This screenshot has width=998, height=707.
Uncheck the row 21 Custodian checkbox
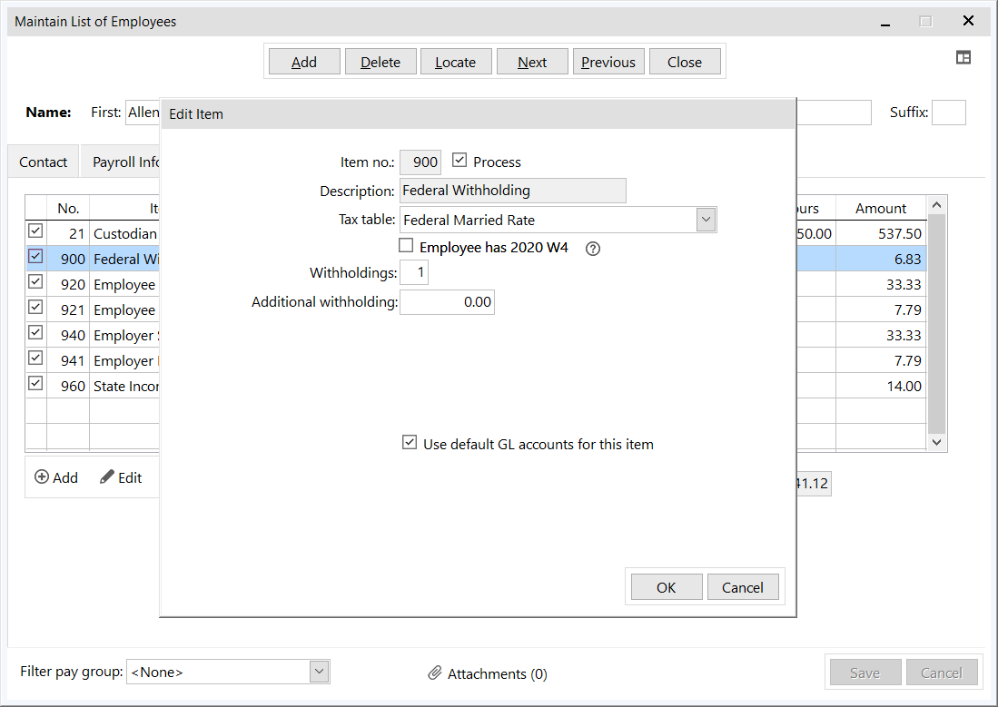(x=35, y=231)
